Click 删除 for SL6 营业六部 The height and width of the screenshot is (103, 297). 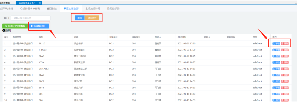285,100
